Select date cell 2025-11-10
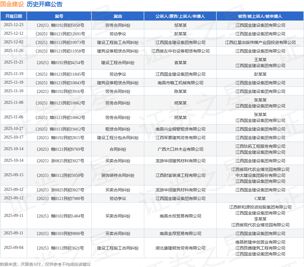This screenshot has height=267, width=304. [x=14, y=91]
